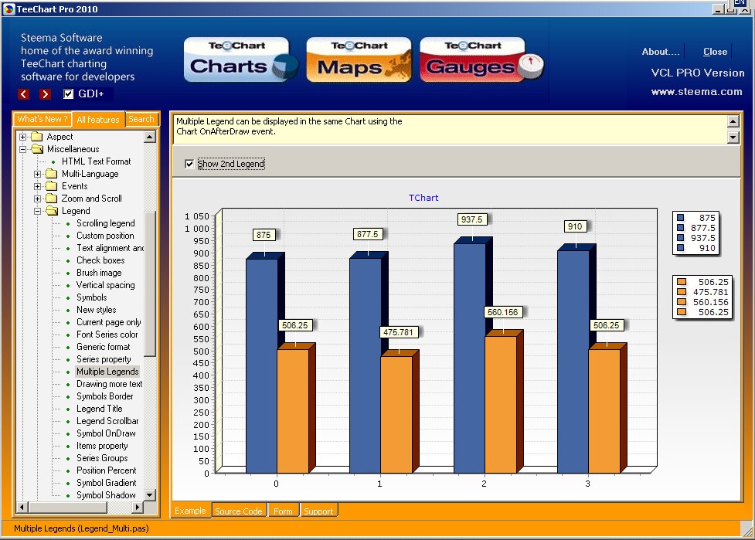Click the Zoom and Scroll folder icon
The image size is (755, 540).
pos(52,199)
